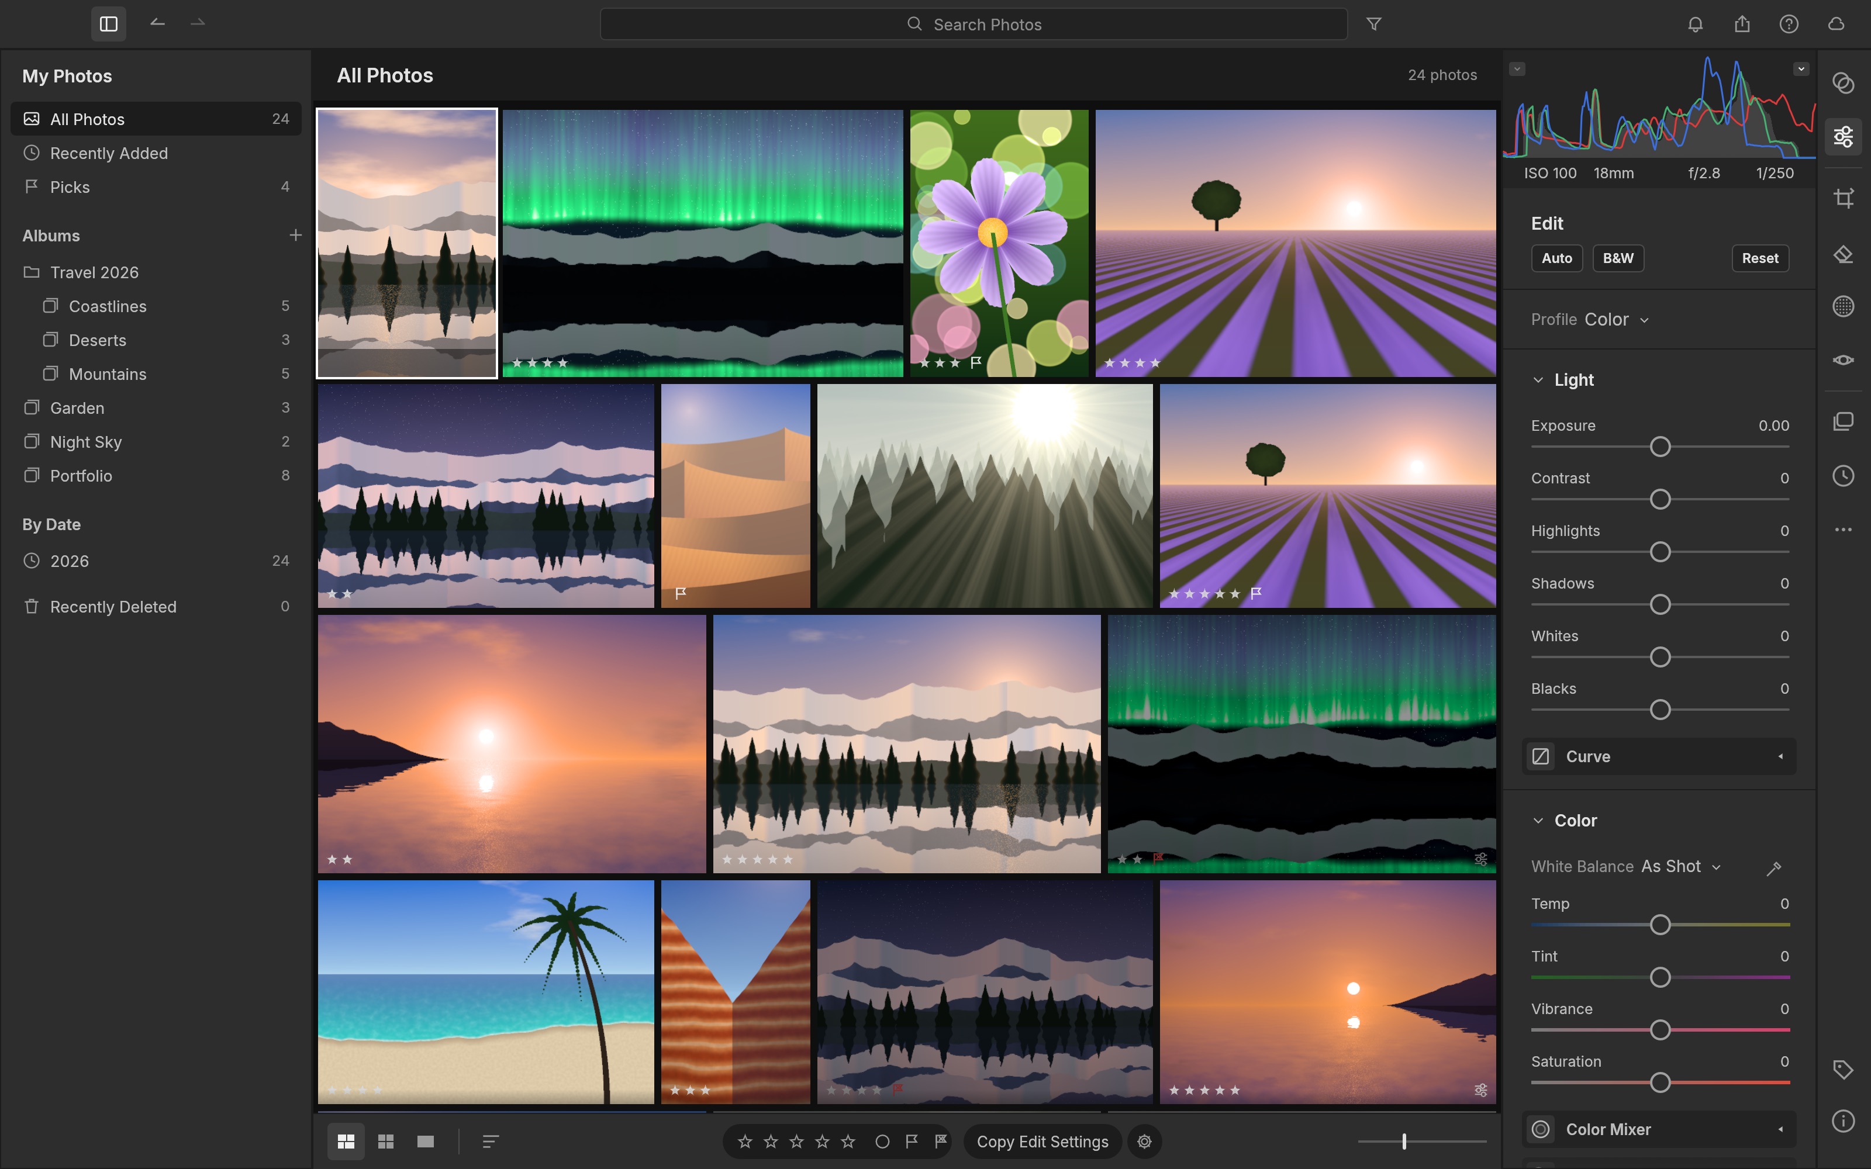Check cloud sync status icon
The width and height of the screenshot is (1871, 1169).
coord(1836,24)
